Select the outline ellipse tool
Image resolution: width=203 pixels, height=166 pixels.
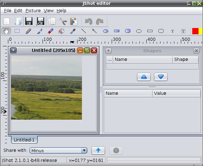click(x=139, y=31)
